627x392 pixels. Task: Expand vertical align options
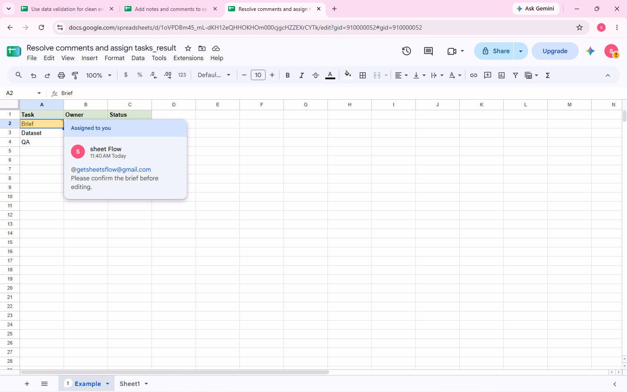coord(419,75)
